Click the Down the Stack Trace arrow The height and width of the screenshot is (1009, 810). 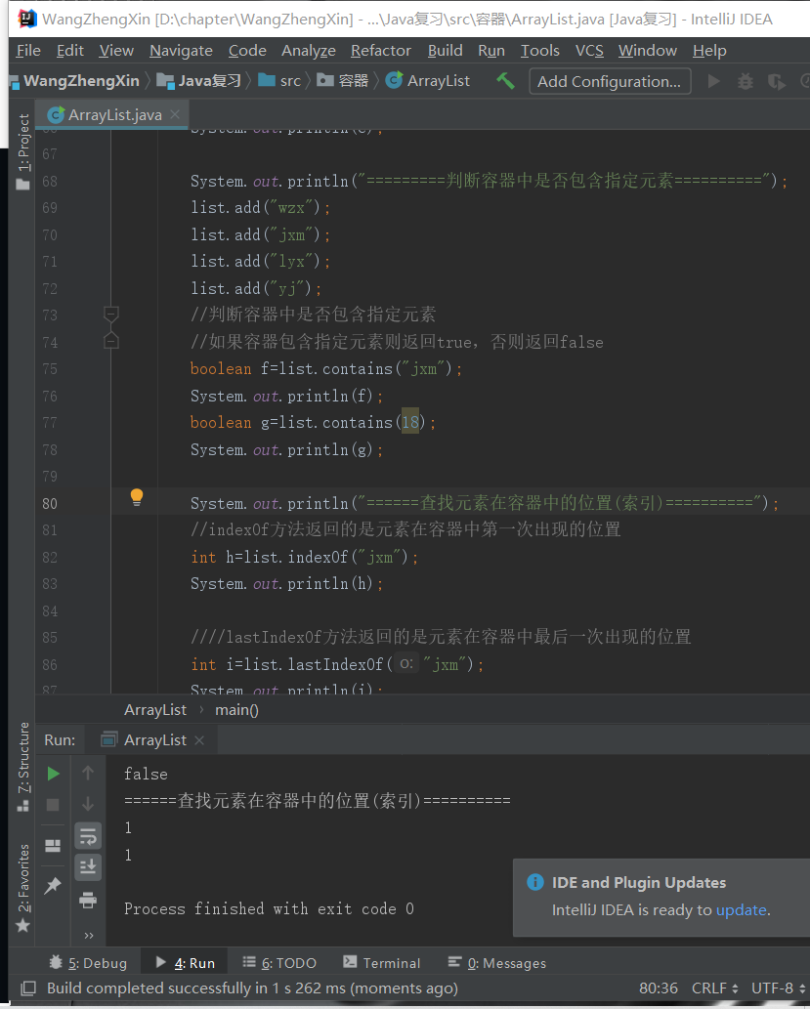point(88,804)
